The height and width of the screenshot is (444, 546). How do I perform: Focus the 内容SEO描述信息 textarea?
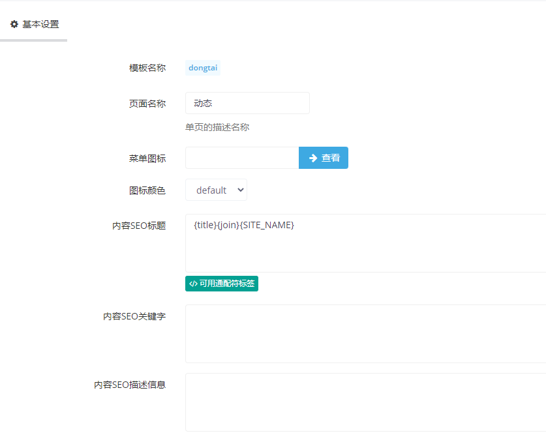coord(365,402)
